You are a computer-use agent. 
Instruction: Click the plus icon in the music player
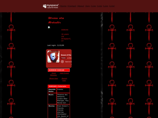62,61
